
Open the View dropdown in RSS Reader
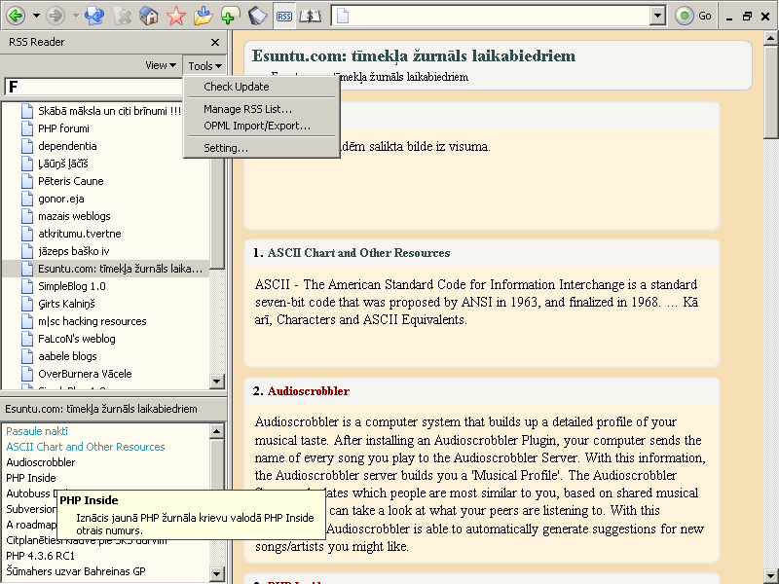[161, 65]
